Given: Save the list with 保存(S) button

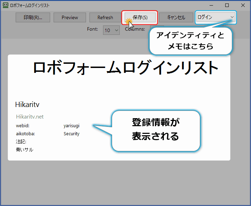Looking at the screenshot, I should tap(140, 17).
